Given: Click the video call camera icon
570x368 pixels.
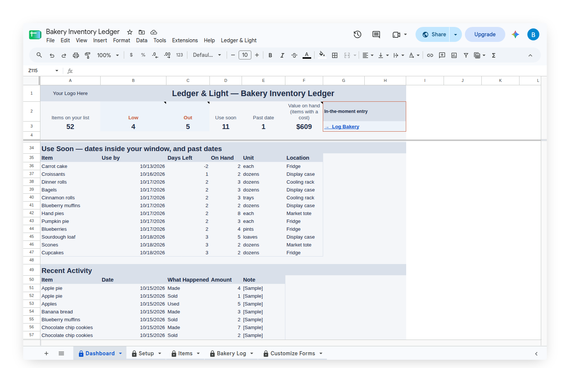Looking at the screenshot, I should (396, 34).
